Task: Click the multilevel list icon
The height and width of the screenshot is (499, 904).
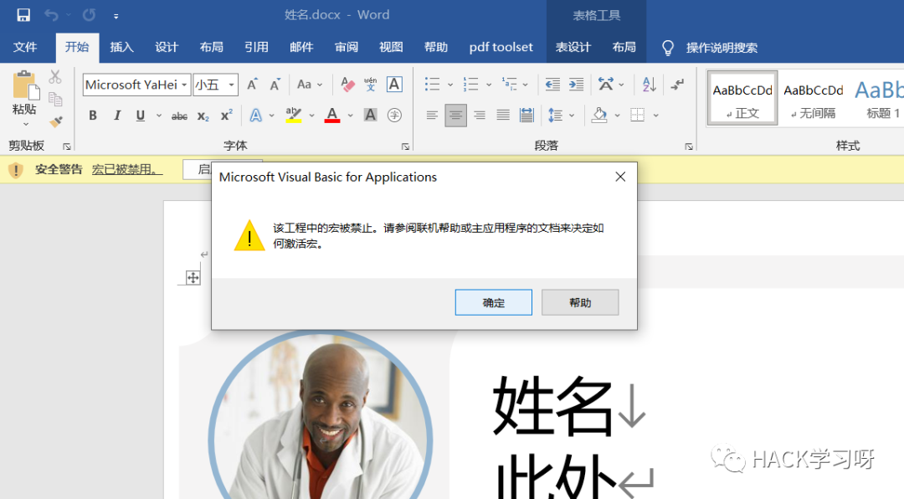Action: [x=509, y=85]
